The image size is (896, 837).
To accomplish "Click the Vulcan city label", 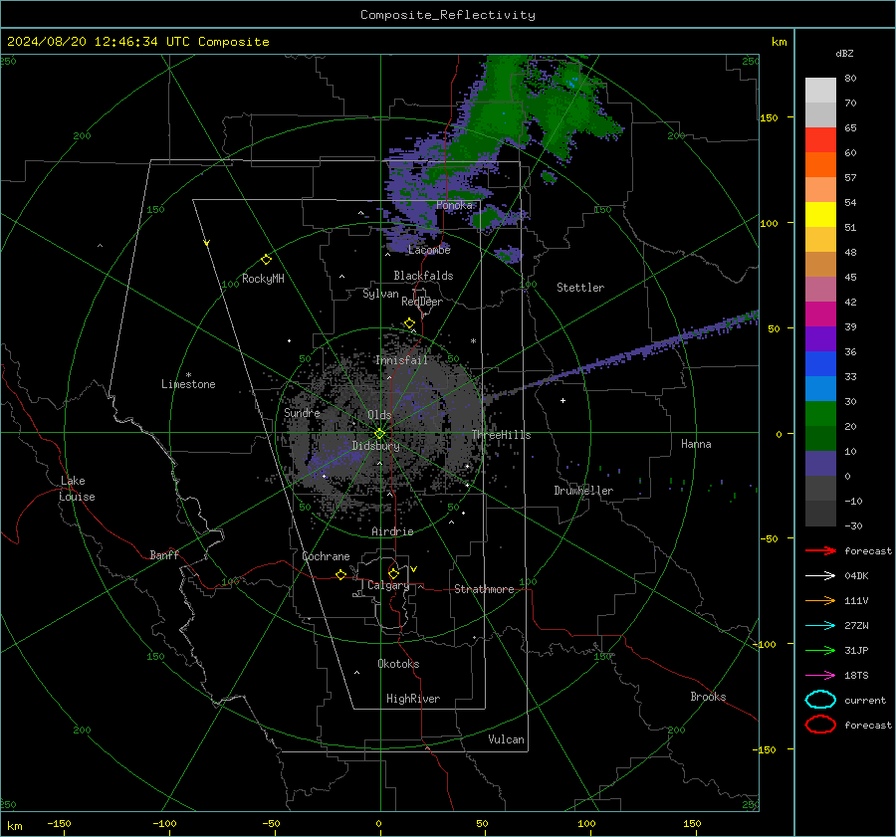I will tap(506, 739).
